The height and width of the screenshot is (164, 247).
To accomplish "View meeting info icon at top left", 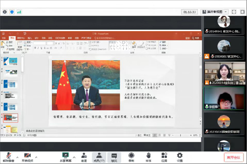I will [x=5, y=12].
